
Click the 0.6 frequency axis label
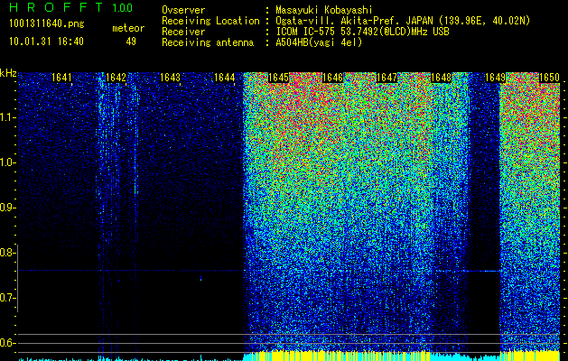click(x=7, y=343)
